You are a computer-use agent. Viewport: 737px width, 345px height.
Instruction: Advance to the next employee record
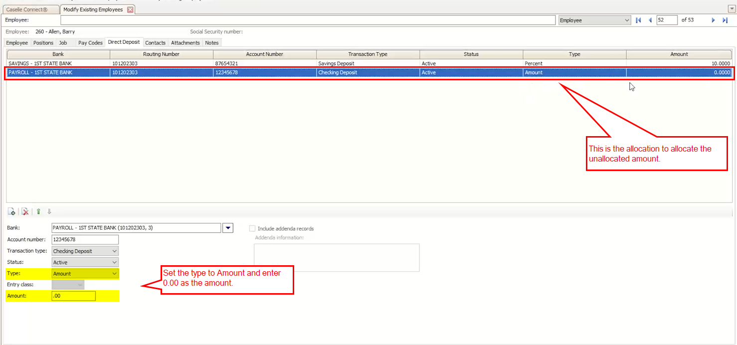pyautogui.click(x=713, y=20)
